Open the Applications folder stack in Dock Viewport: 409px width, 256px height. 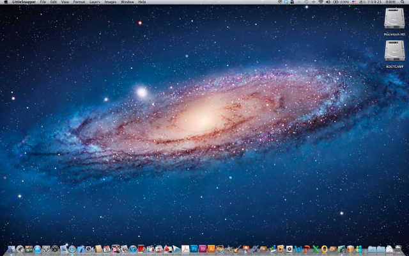(372, 249)
